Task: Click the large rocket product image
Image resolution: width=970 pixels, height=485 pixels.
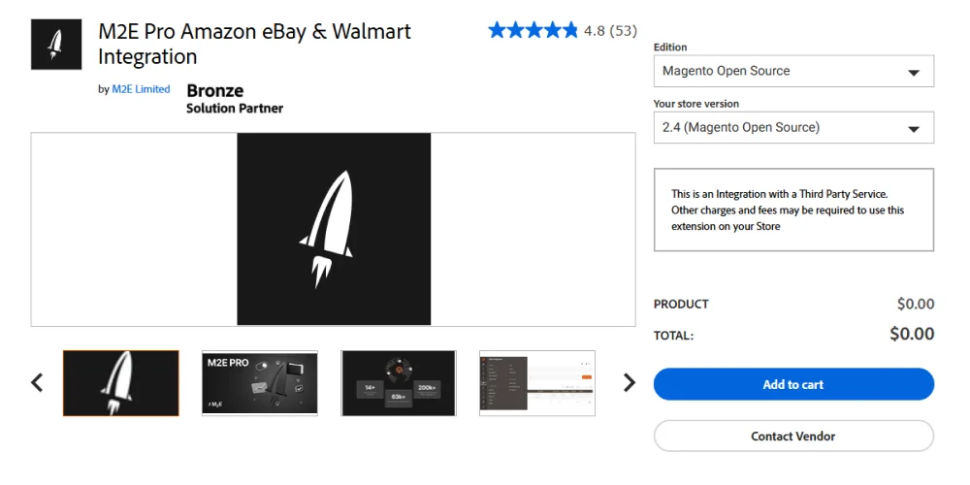Action: [334, 229]
